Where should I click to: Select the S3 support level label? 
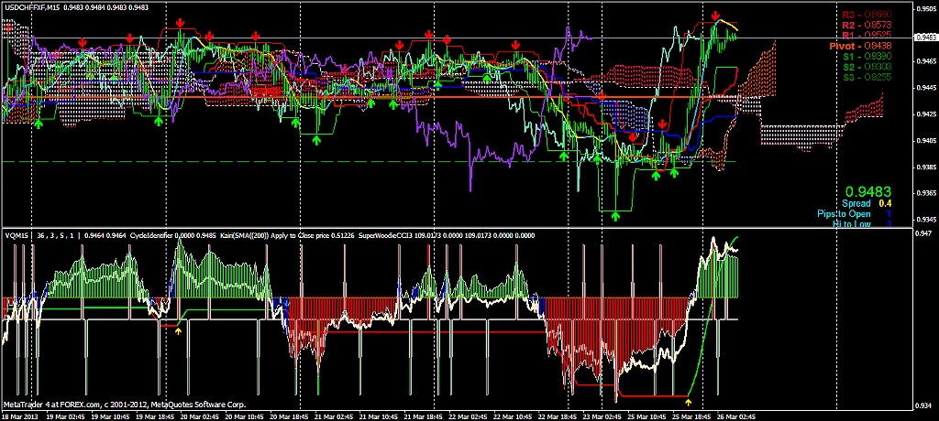pos(866,77)
